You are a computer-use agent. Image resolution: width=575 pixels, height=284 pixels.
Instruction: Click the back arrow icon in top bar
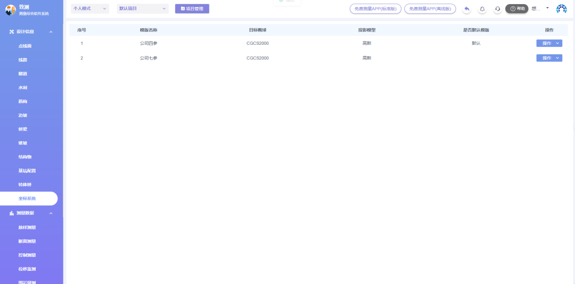click(x=467, y=9)
